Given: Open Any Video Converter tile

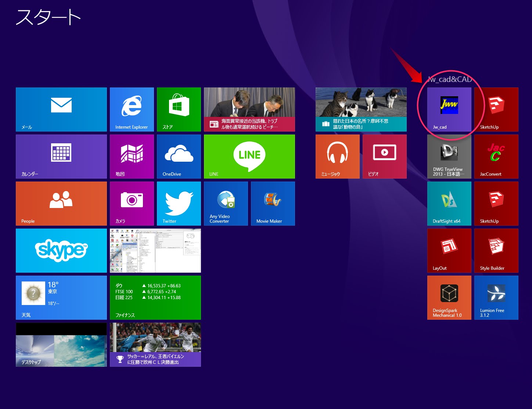Looking at the screenshot, I should pyautogui.click(x=226, y=204).
